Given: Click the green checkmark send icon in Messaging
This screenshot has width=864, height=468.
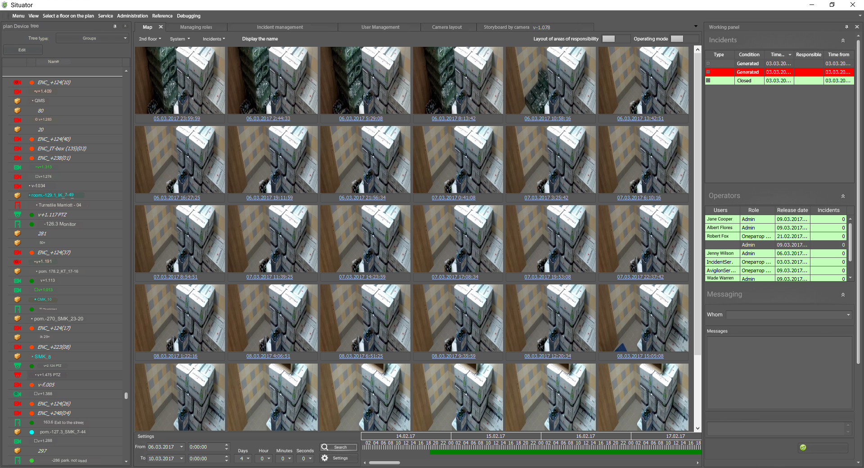Looking at the screenshot, I should (803, 447).
